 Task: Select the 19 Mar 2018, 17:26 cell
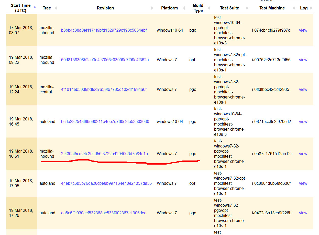coord(22,213)
